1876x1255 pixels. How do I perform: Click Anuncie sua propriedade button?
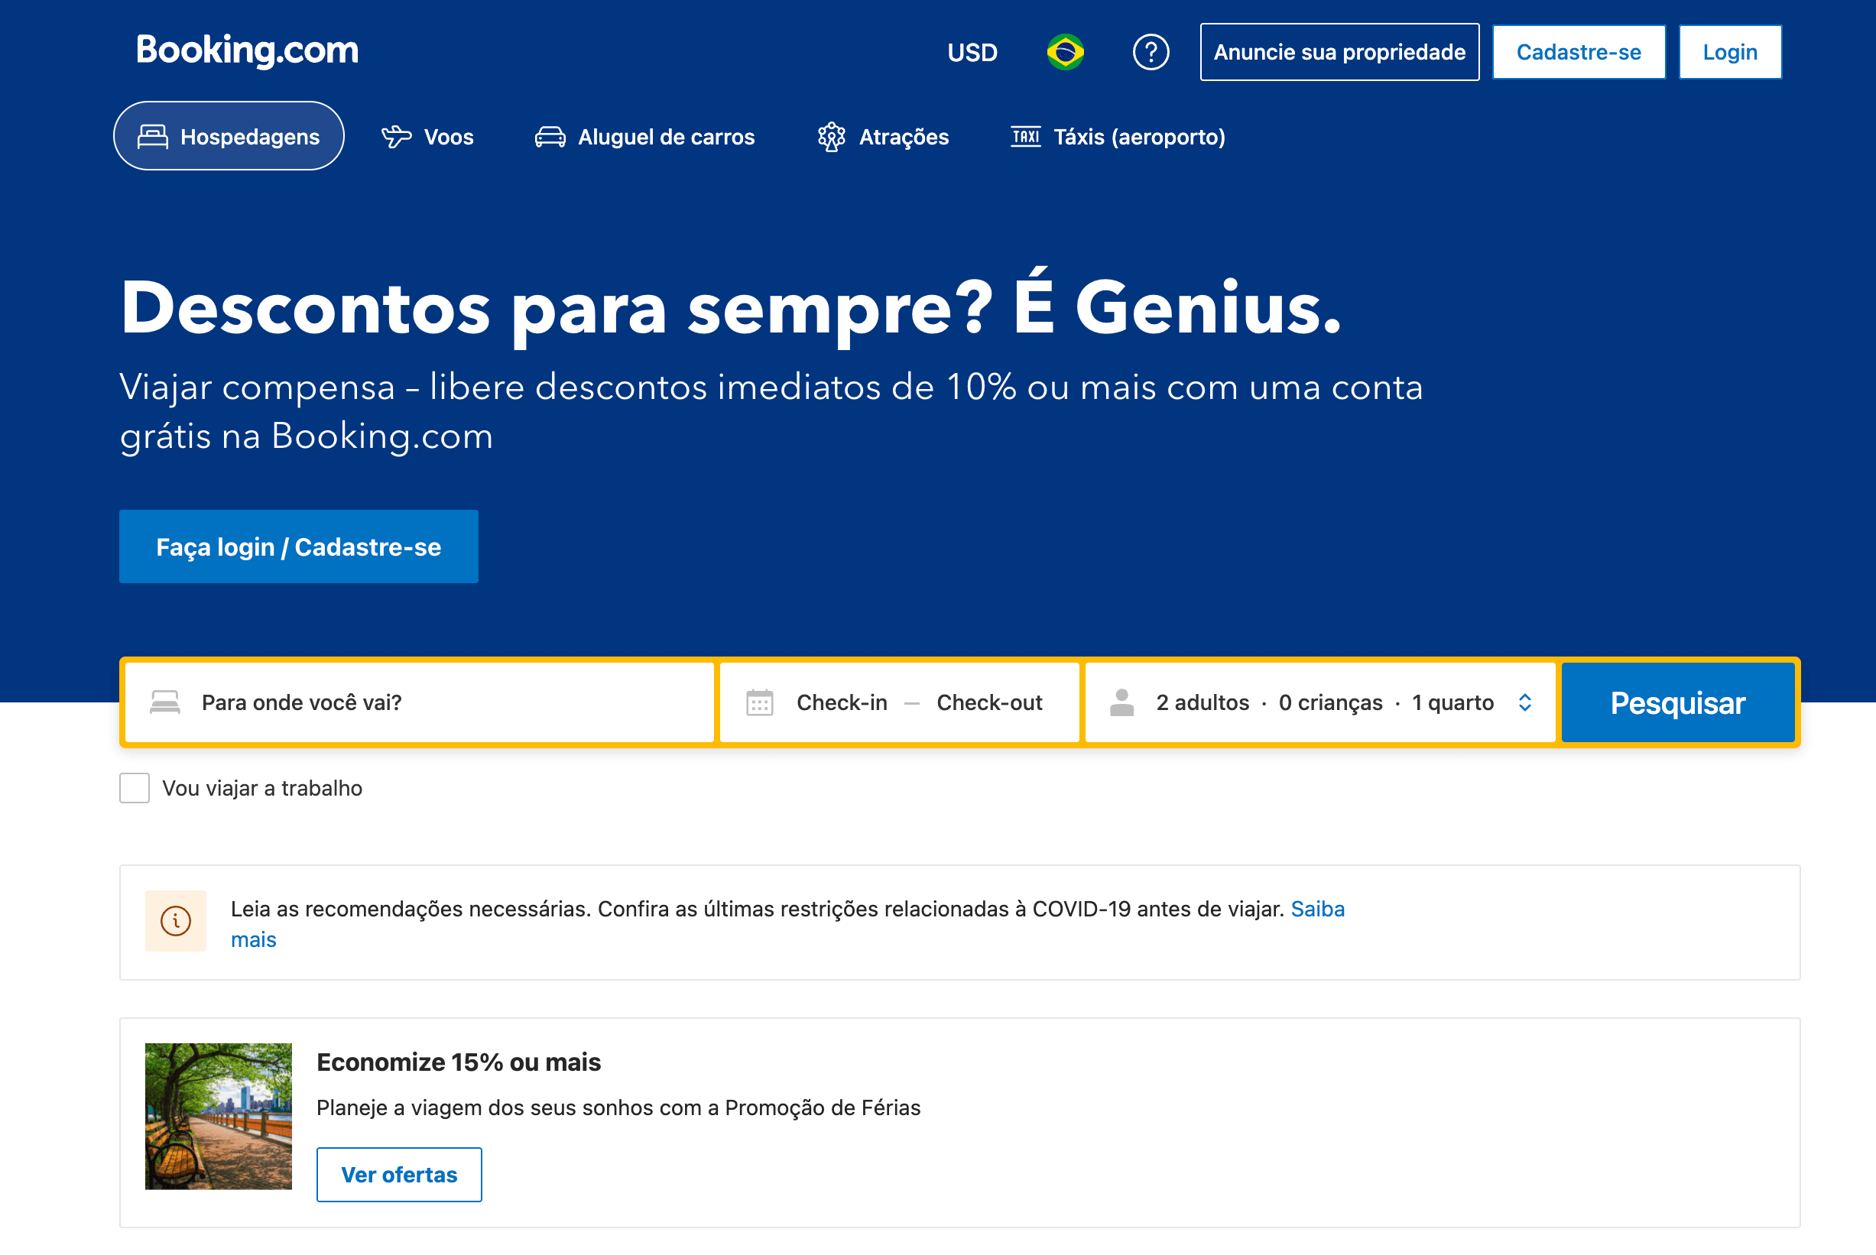click(1339, 52)
